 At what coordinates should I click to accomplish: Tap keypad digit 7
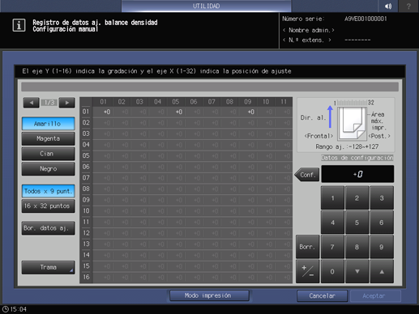click(332, 247)
